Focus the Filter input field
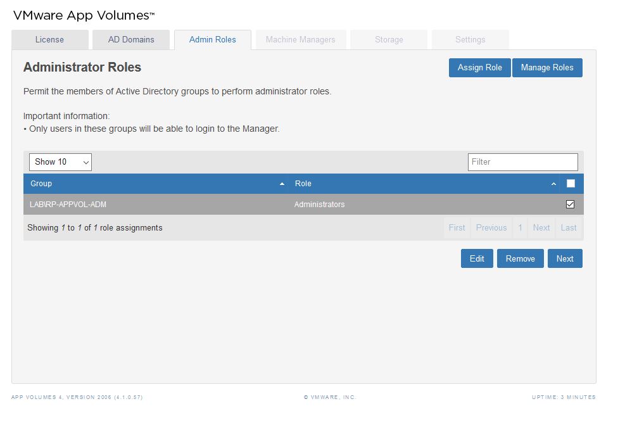 coord(522,162)
